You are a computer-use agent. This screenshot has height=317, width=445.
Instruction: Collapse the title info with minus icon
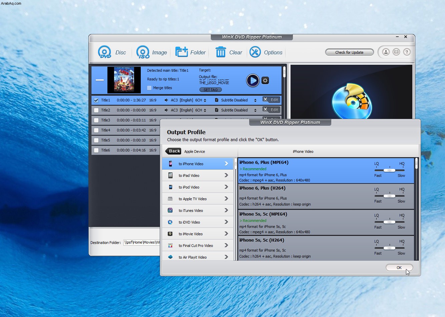tap(100, 80)
